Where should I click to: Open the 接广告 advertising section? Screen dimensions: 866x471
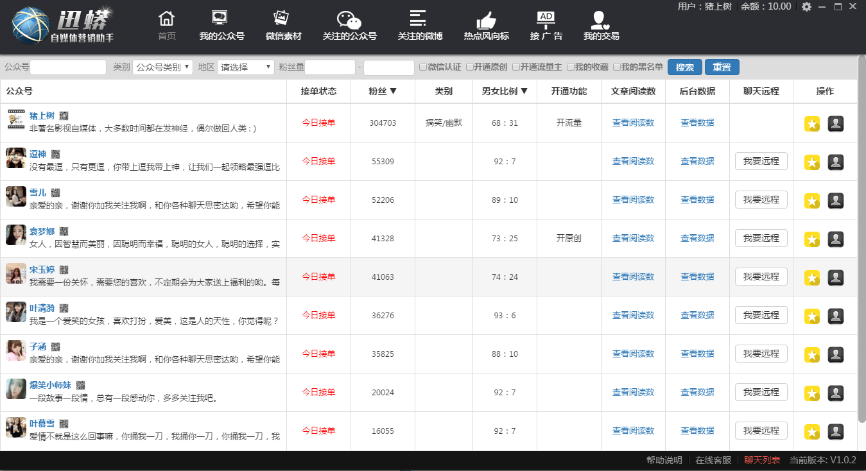pos(546,26)
